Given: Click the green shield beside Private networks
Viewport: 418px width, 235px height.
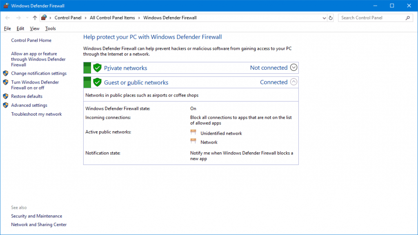Looking at the screenshot, I should pyautogui.click(x=97, y=68).
